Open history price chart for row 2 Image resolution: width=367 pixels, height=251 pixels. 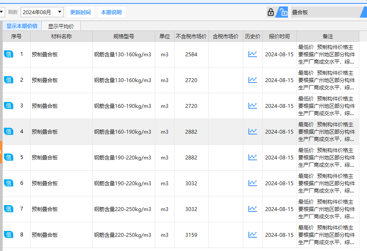click(253, 80)
